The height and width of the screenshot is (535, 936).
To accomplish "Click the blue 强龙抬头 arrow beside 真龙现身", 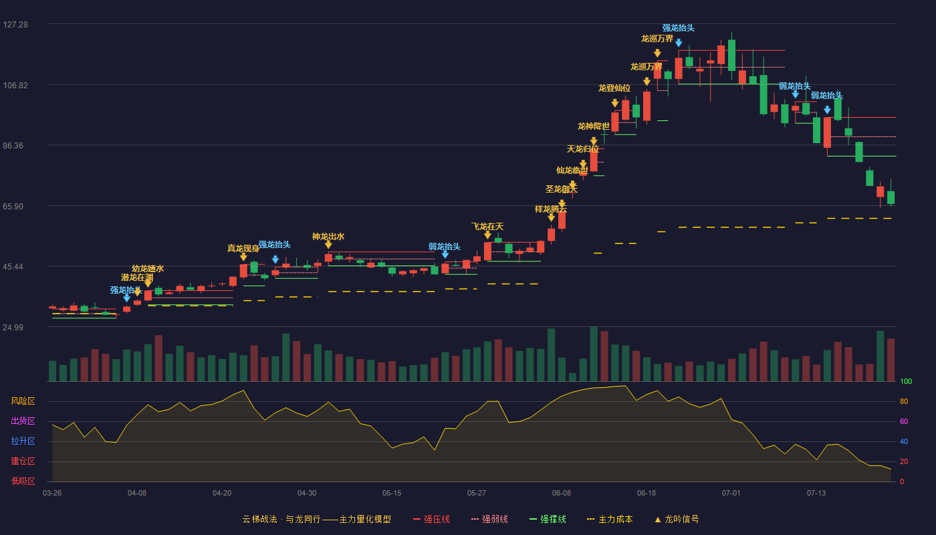I will [275, 259].
